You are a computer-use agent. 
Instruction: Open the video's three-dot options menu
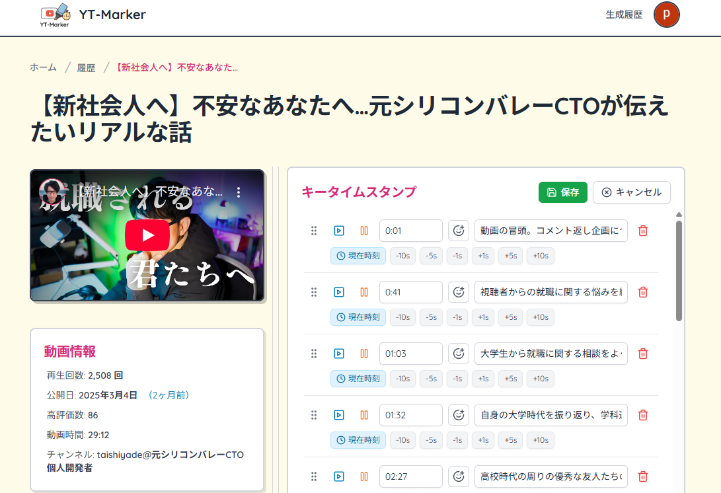[239, 192]
